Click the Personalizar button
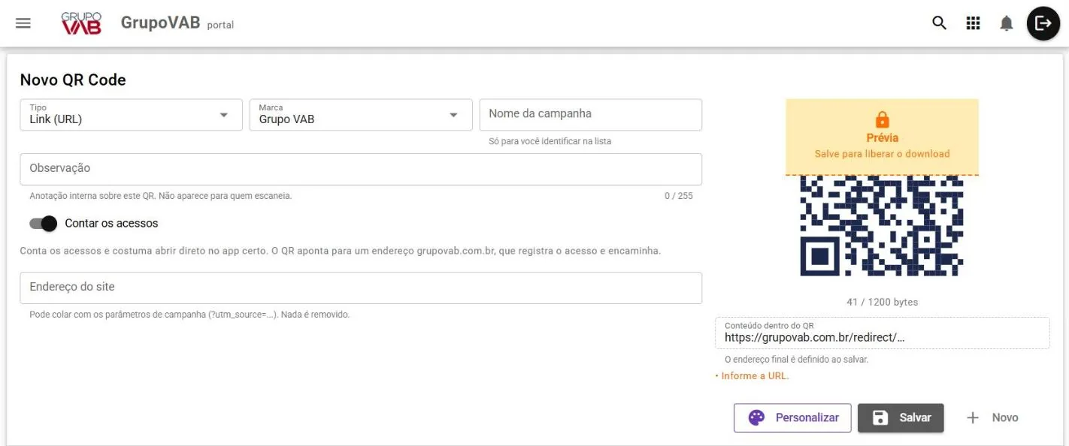 792,417
